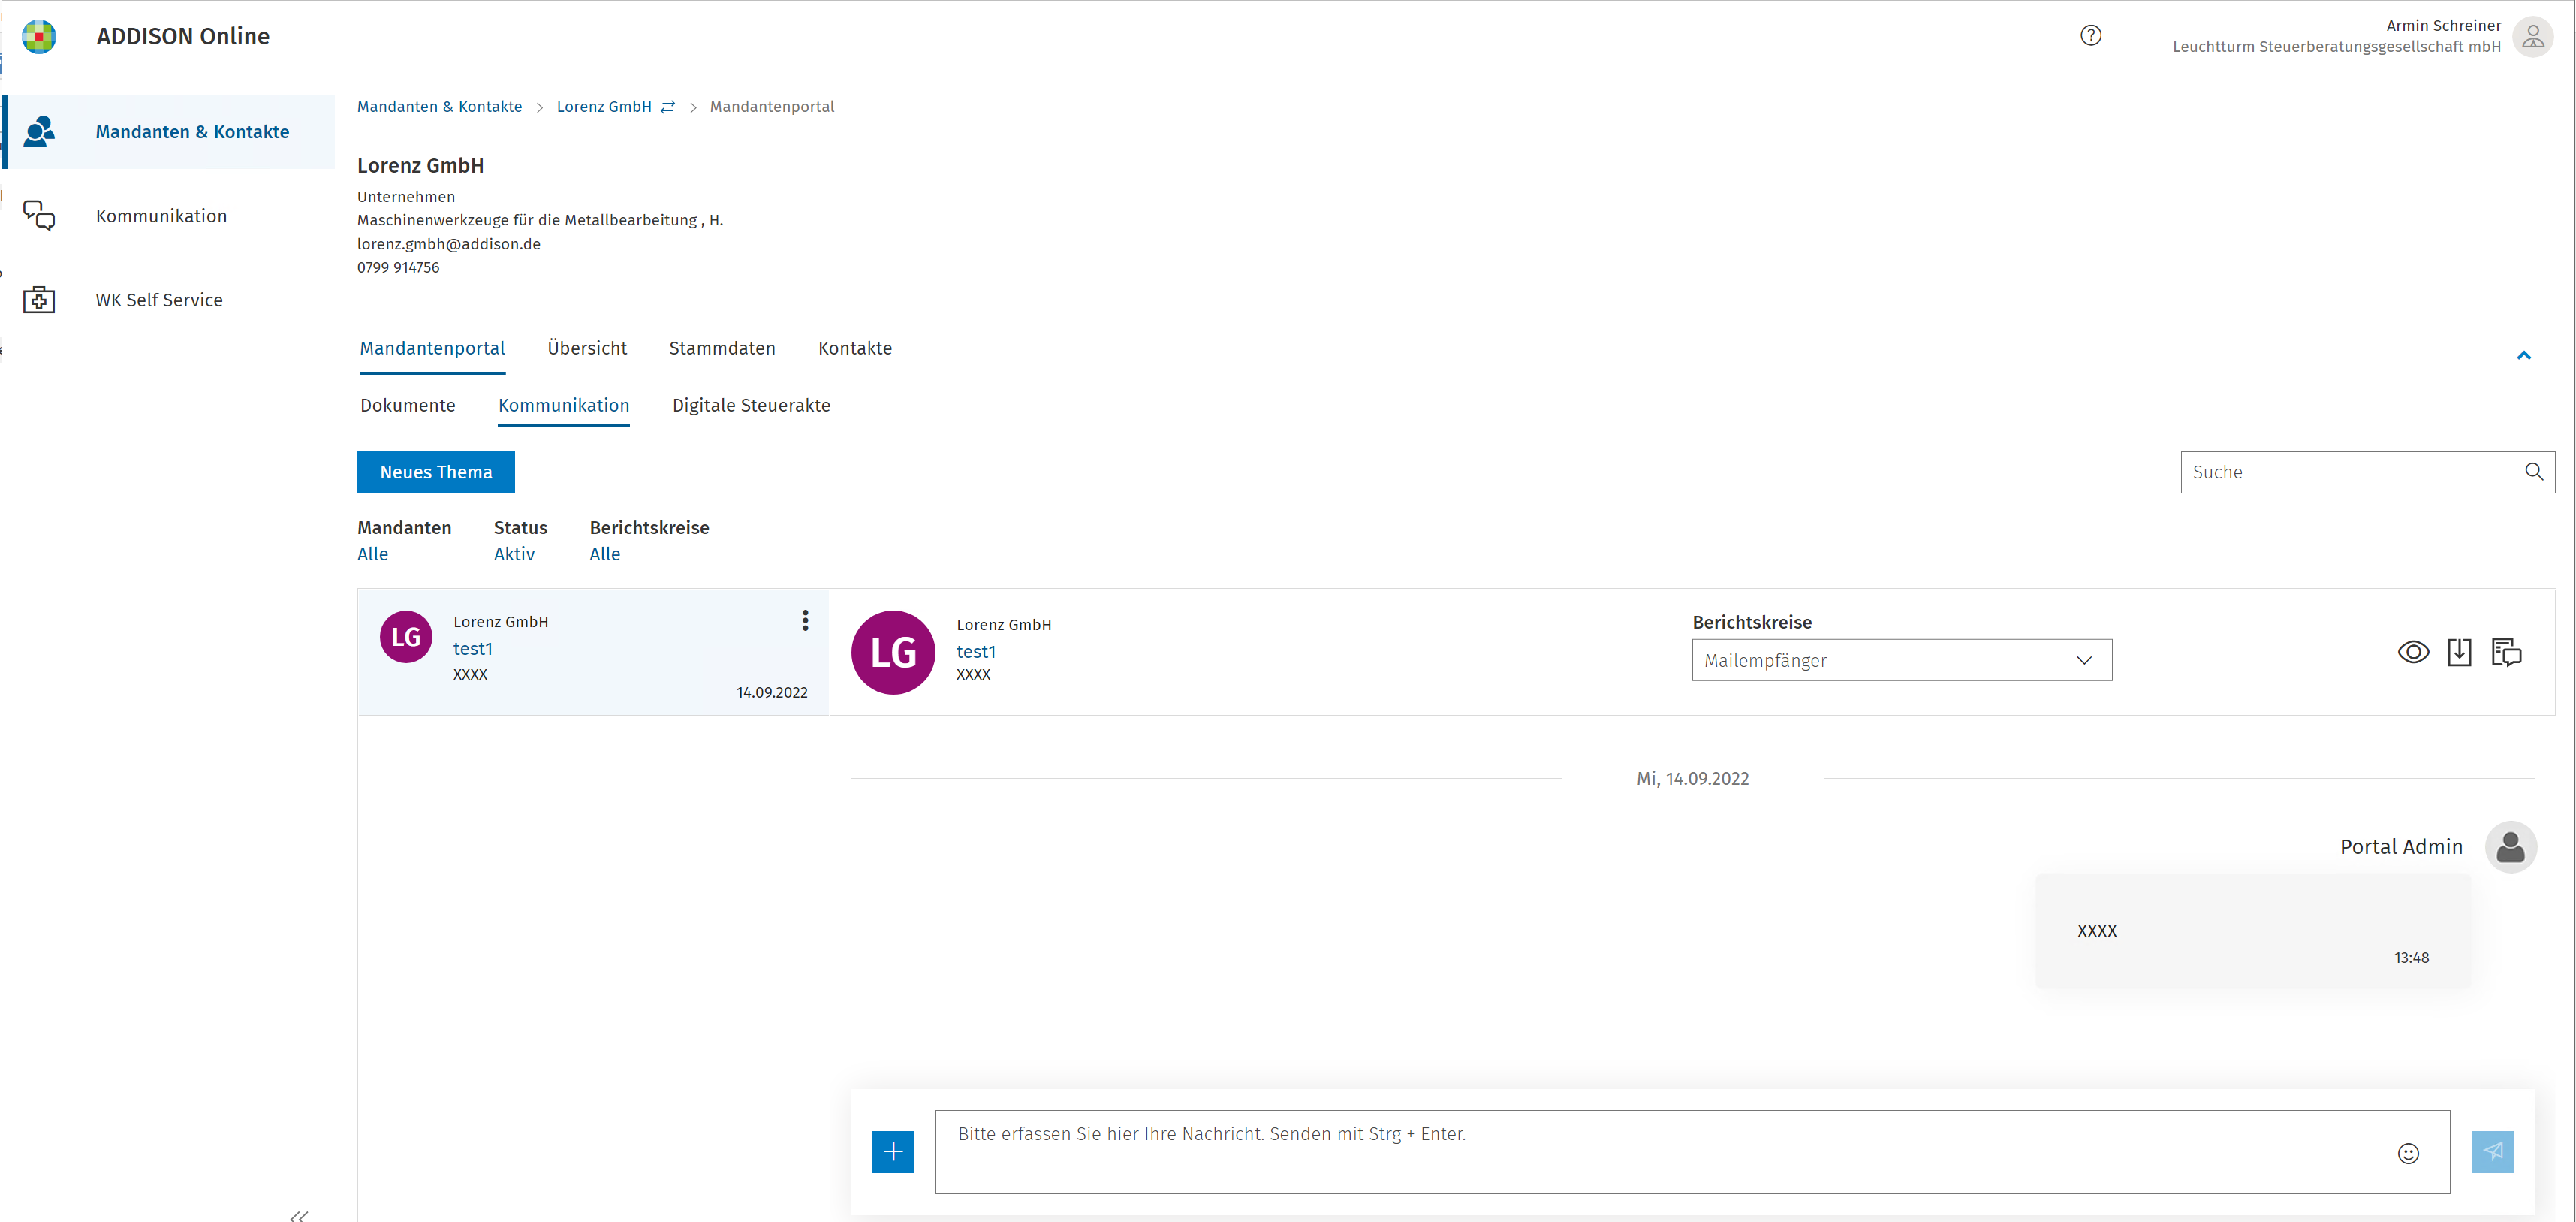Viewport: 2576px width, 1222px height.
Task: Switch client via arrows next to Lorenz GmbH
Action: point(668,107)
